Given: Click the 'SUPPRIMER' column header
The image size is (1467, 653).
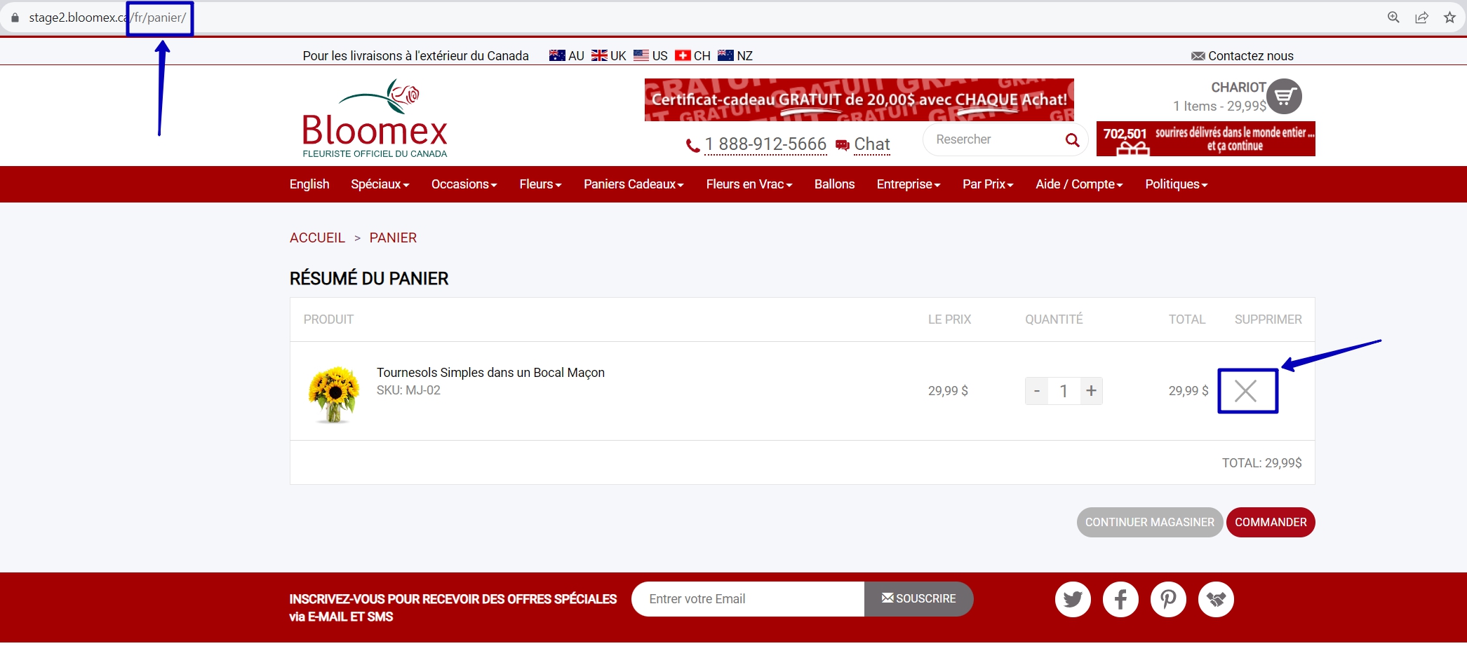Looking at the screenshot, I should [x=1268, y=319].
